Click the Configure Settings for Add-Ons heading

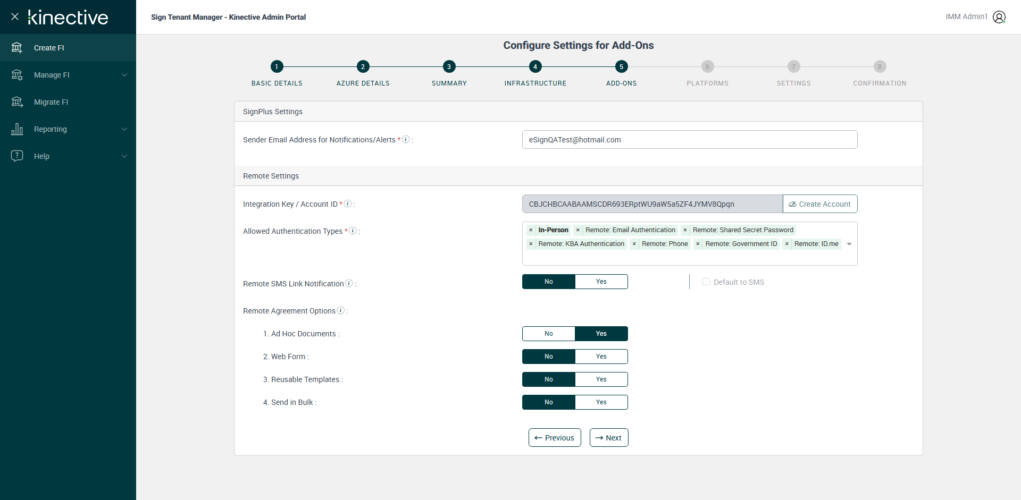[x=579, y=46]
